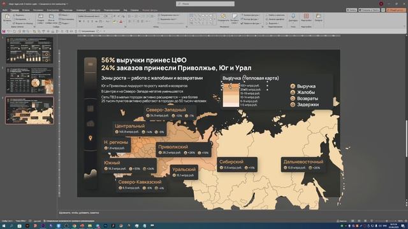408x229 pixels.
Task: Toggle Notes pane from status bar
Action: click(342, 221)
